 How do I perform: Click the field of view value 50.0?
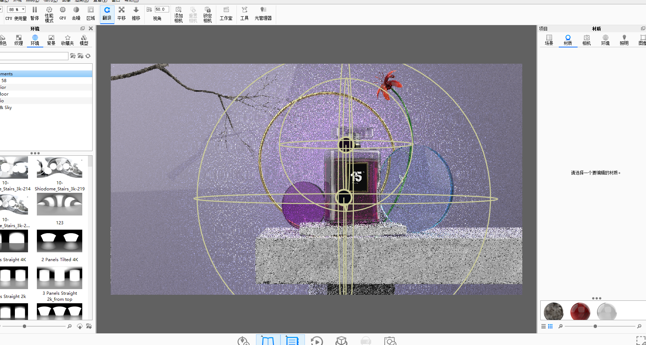[162, 10]
